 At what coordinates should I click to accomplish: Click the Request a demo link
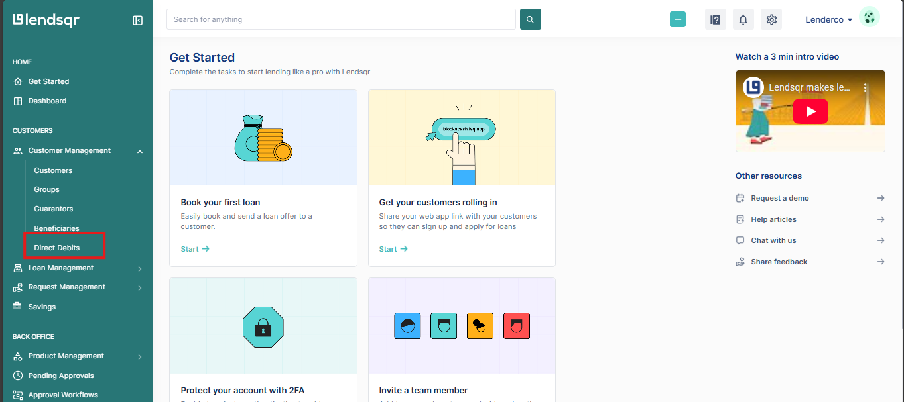point(780,198)
